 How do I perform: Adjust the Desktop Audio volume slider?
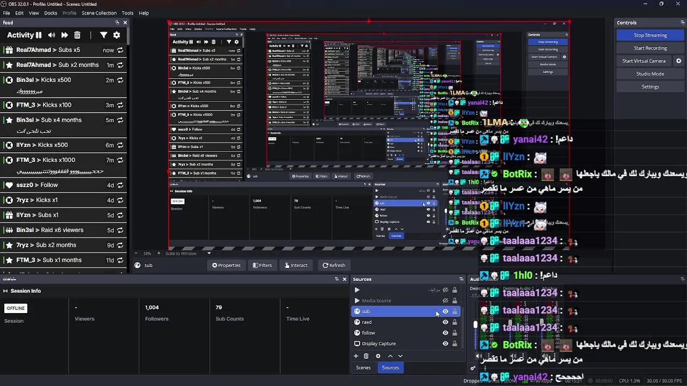(x=475, y=325)
